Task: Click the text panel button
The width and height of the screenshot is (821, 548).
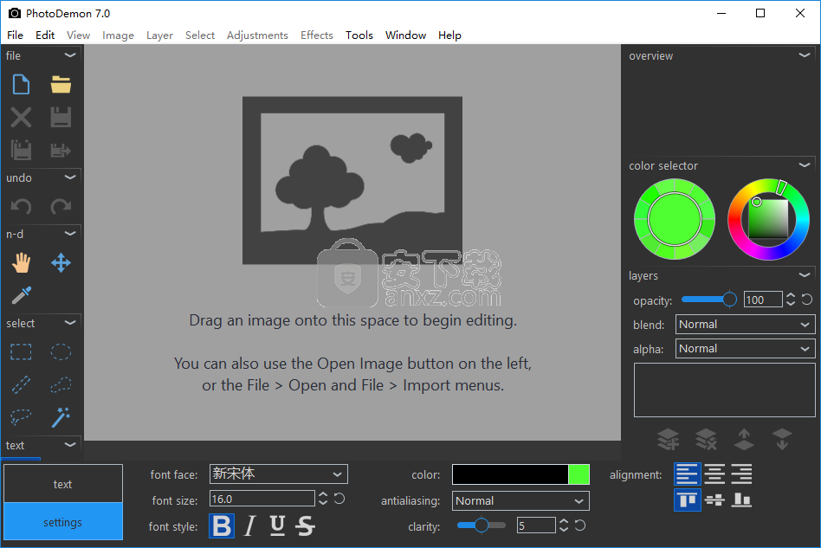Action: [62, 484]
